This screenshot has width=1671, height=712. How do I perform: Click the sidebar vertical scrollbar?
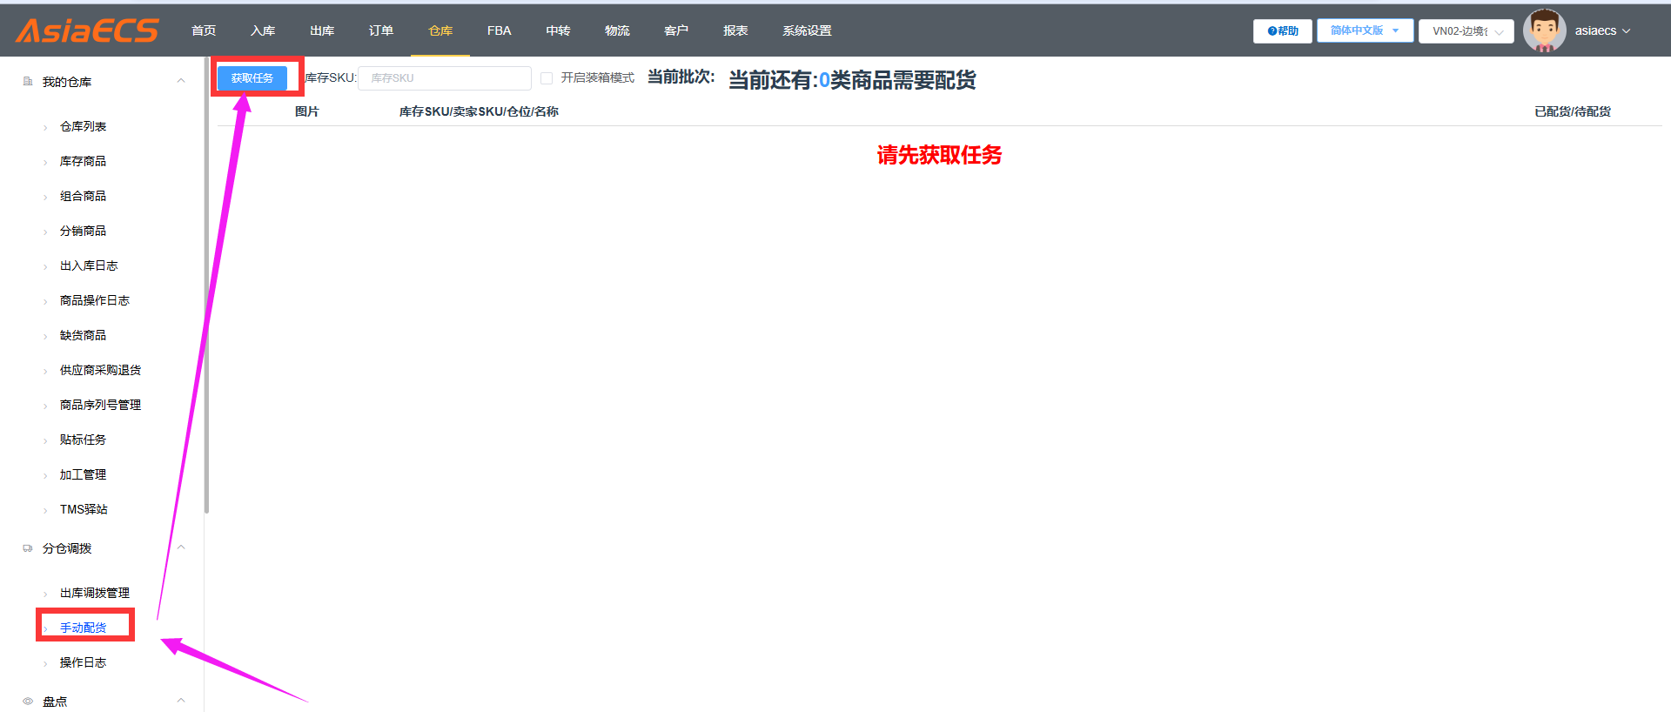[206, 285]
